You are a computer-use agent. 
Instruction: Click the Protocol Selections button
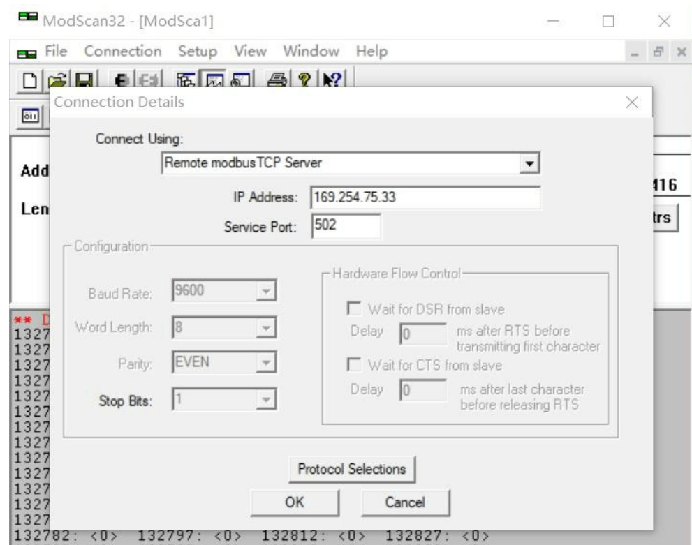(x=352, y=469)
